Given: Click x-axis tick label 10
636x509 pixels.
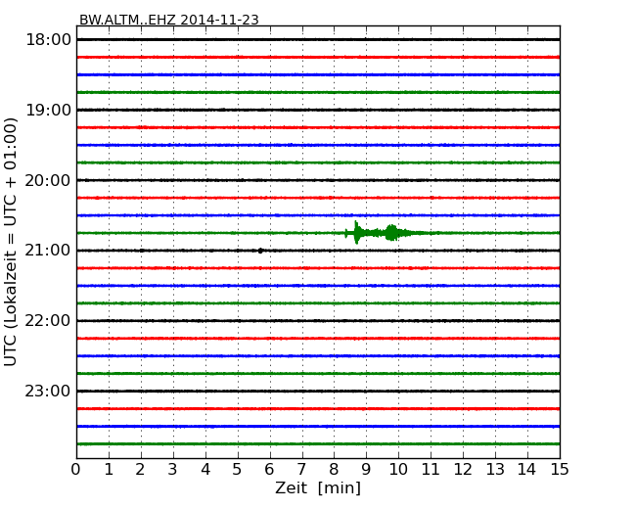Looking at the screenshot, I should pos(398,469).
